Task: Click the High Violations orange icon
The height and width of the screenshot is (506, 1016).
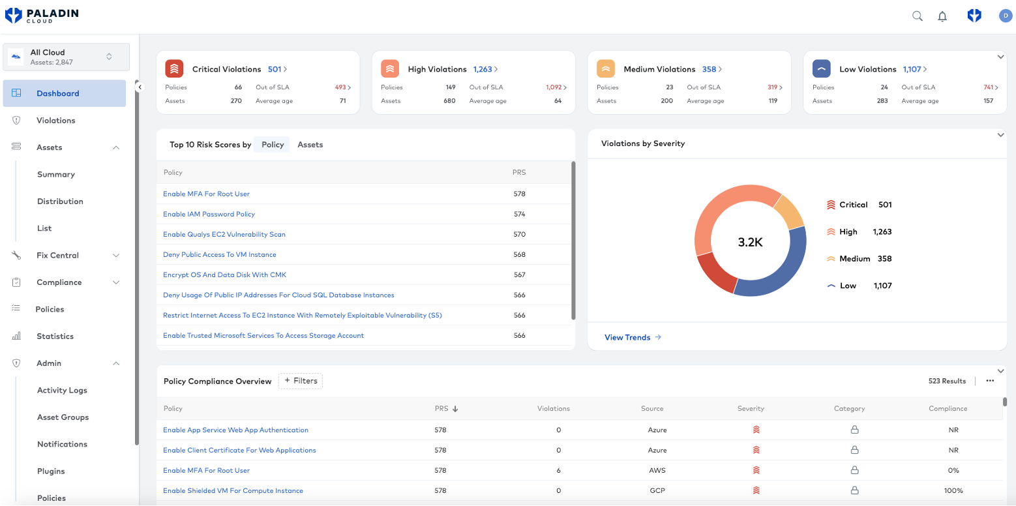Action: (390, 68)
